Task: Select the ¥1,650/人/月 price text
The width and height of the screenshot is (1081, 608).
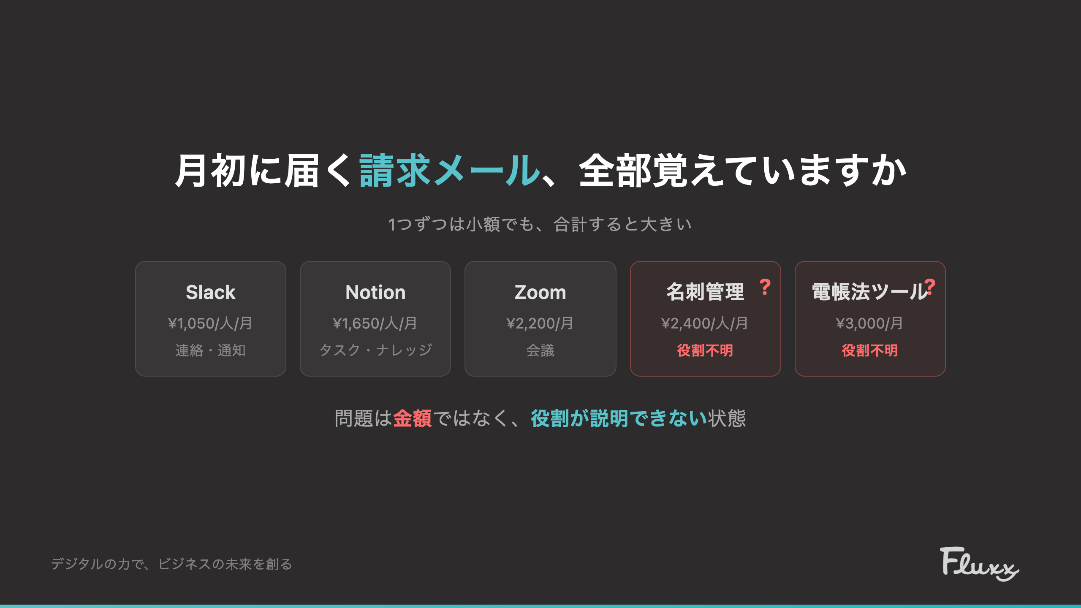Action: pos(375,323)
